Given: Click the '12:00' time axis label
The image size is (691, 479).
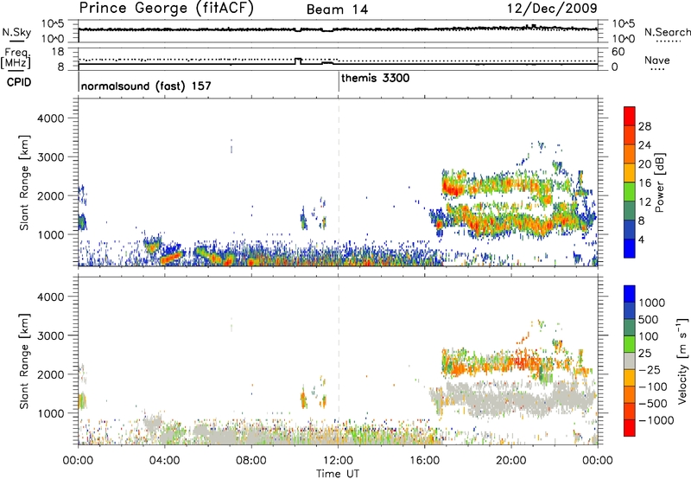Looking at the screenshot, I should pos(338,460).
